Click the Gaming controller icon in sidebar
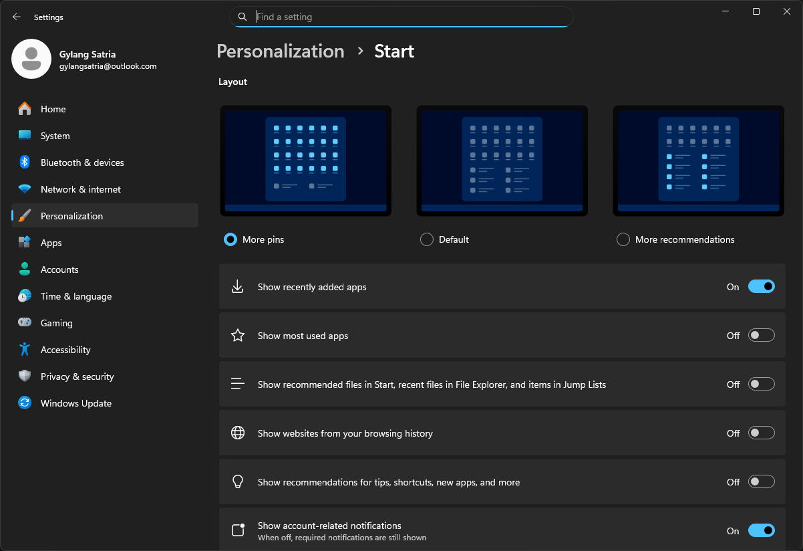The image size is (803, 551). pos(25,323)
